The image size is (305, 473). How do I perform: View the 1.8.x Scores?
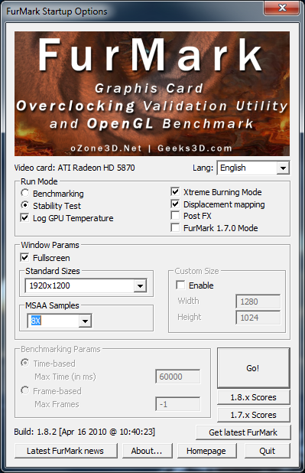254,397
